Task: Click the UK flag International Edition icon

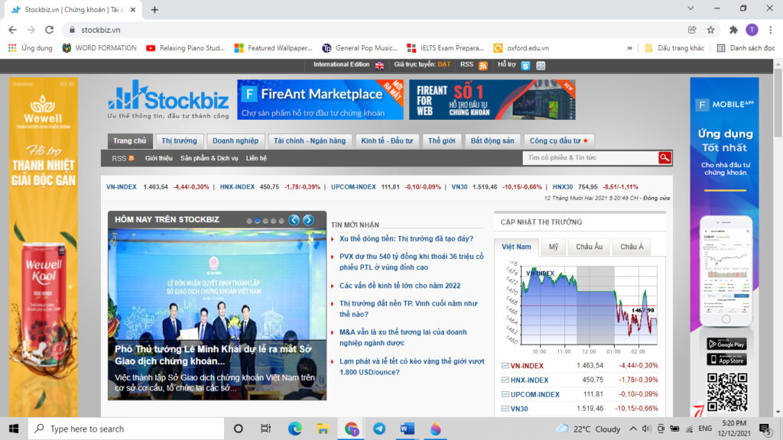Action: (379, 66)
